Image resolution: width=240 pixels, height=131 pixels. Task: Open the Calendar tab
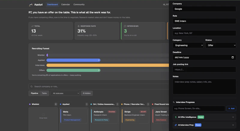click(x=65, y=4)
